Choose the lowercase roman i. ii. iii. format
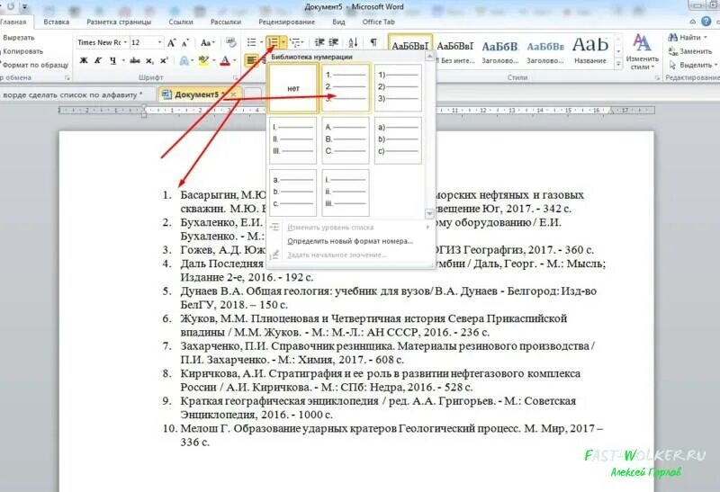The image size is (720, 492). (346, 192)
